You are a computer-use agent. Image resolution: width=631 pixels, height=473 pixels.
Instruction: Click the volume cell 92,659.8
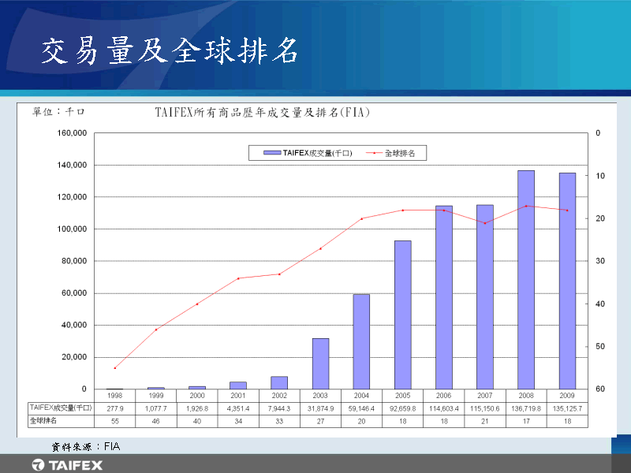pyautogui.click(x=403, y=408)
